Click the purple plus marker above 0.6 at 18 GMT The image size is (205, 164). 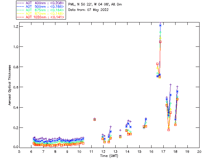177,87
